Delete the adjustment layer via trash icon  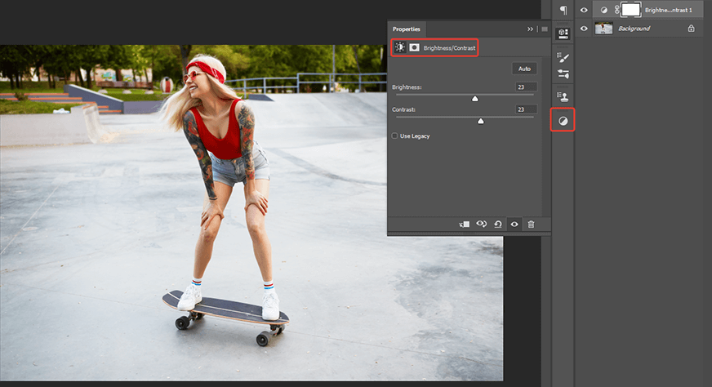(x=531, y=224)
